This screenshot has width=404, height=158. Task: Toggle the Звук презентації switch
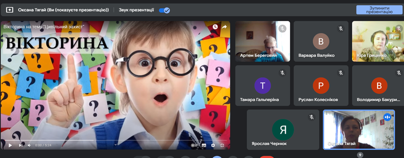point(165,10)
